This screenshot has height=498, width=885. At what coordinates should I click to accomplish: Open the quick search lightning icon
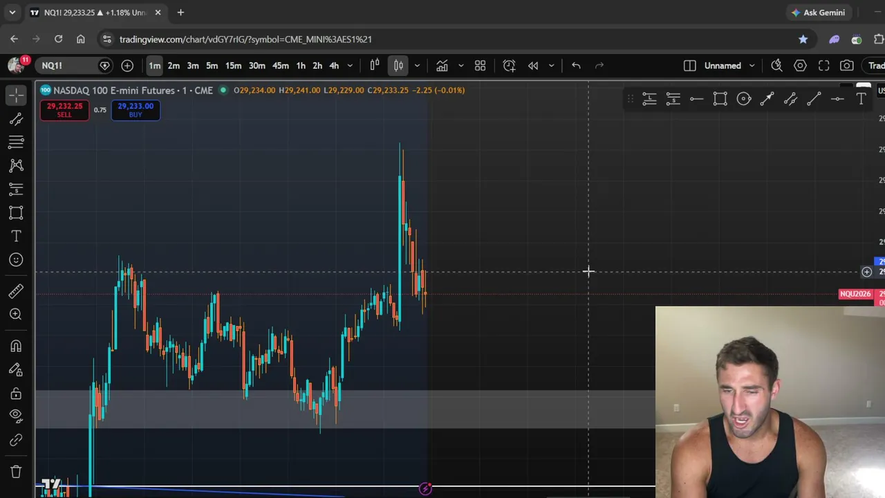click(x=776, y=66)
